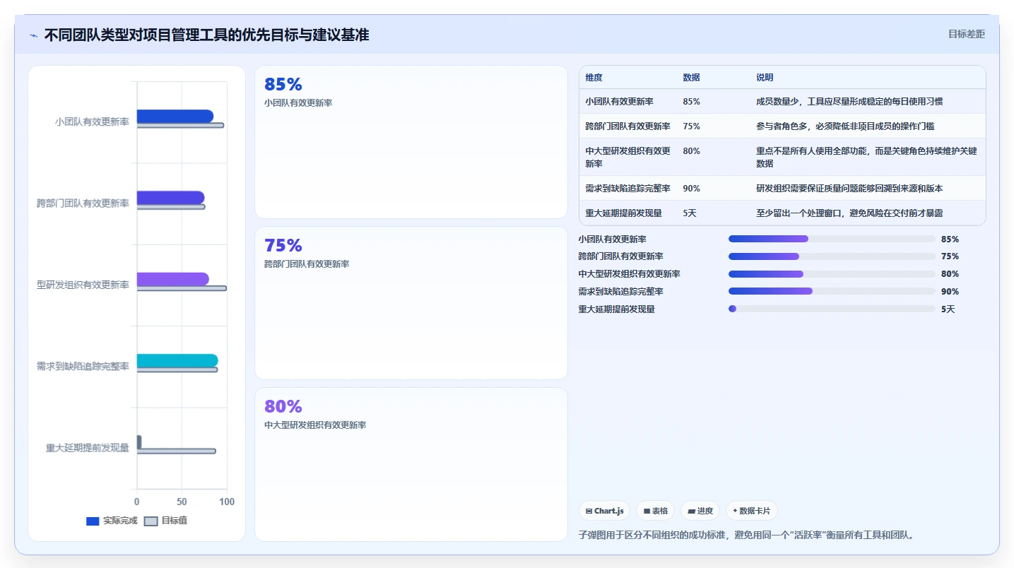Click the 维度 column header in the table
Screen dimensions: 1014x568
(x=594, y=78)
